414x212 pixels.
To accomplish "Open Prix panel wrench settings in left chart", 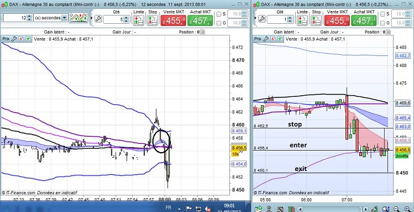I will point(14,39).
